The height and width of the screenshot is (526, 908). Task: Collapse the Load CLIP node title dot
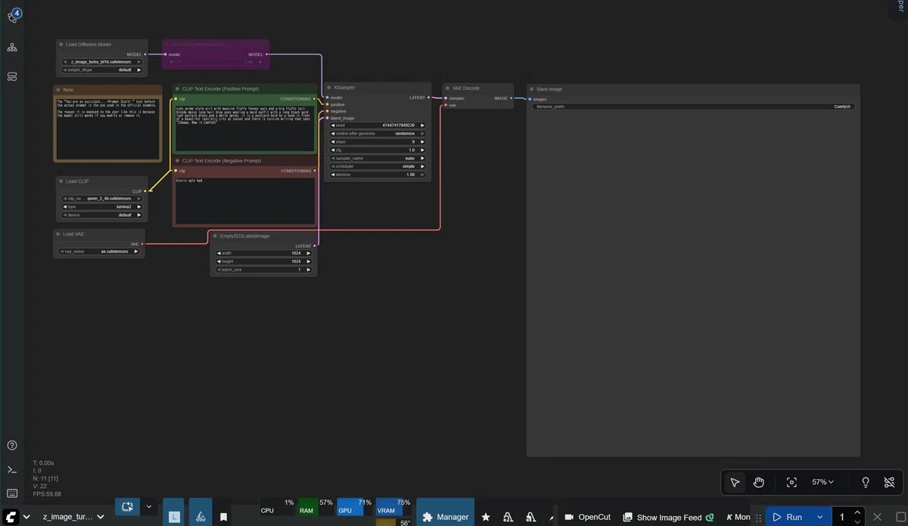(61, 181)
